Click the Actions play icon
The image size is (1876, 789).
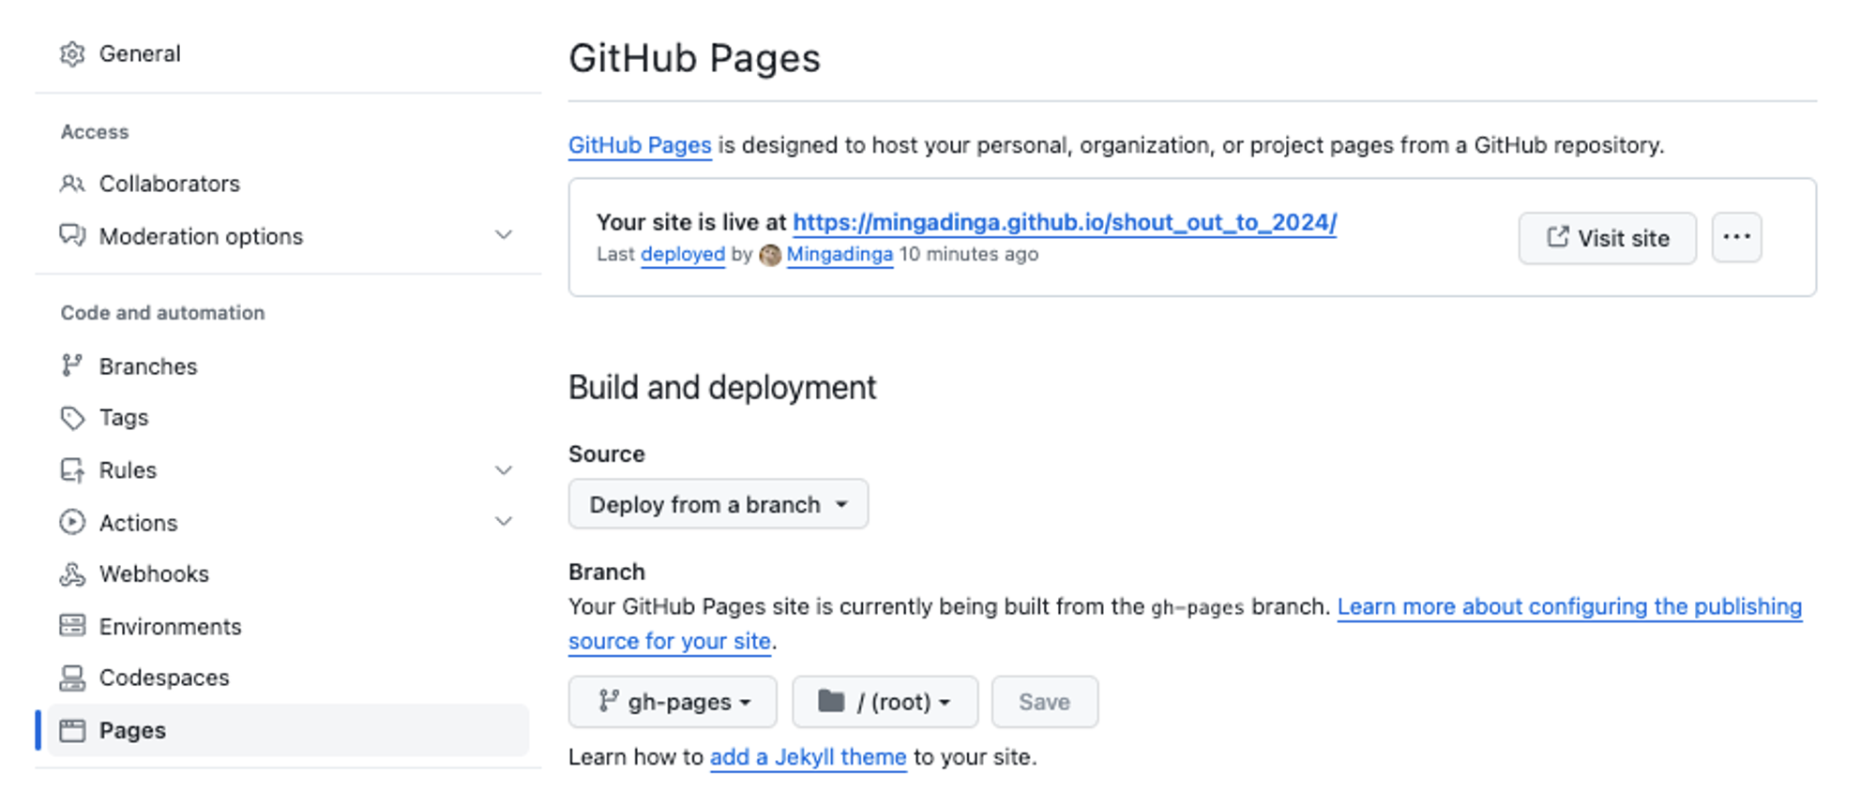click(72, 522)
